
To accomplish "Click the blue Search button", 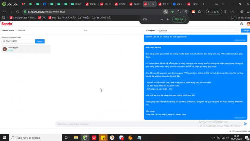I will tap(40, 41).
